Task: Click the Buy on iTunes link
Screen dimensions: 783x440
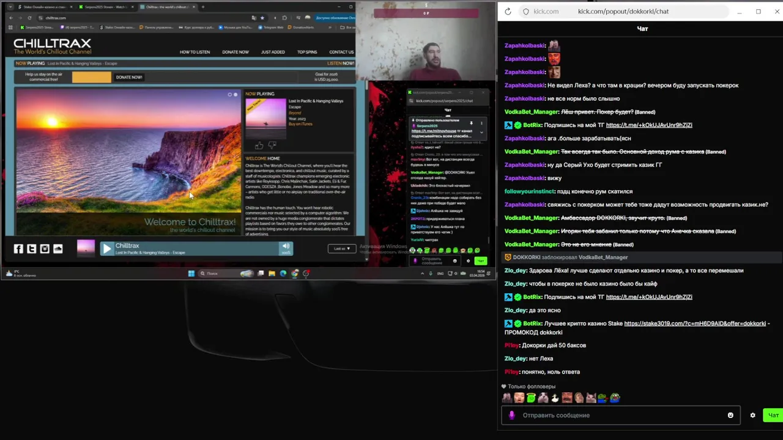Action: (x=300, y=124)
